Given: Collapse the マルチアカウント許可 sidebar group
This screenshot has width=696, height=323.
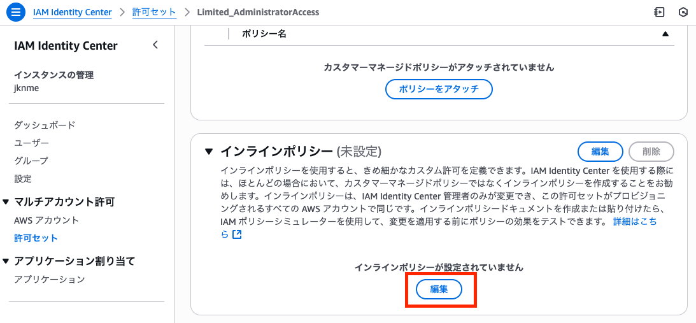Looking at the screenshot, I should click(6, 202).
